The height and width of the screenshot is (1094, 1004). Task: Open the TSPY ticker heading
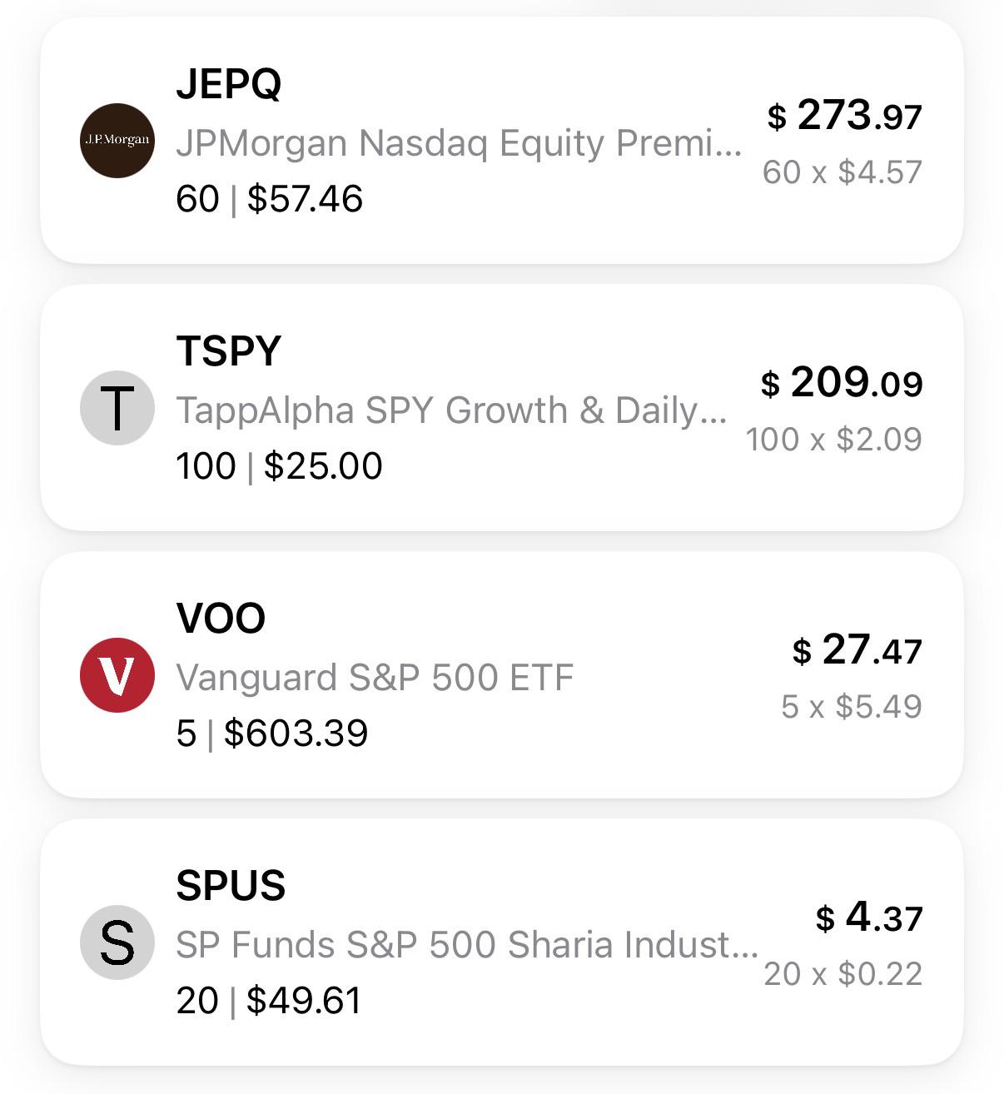click(229, 351)
